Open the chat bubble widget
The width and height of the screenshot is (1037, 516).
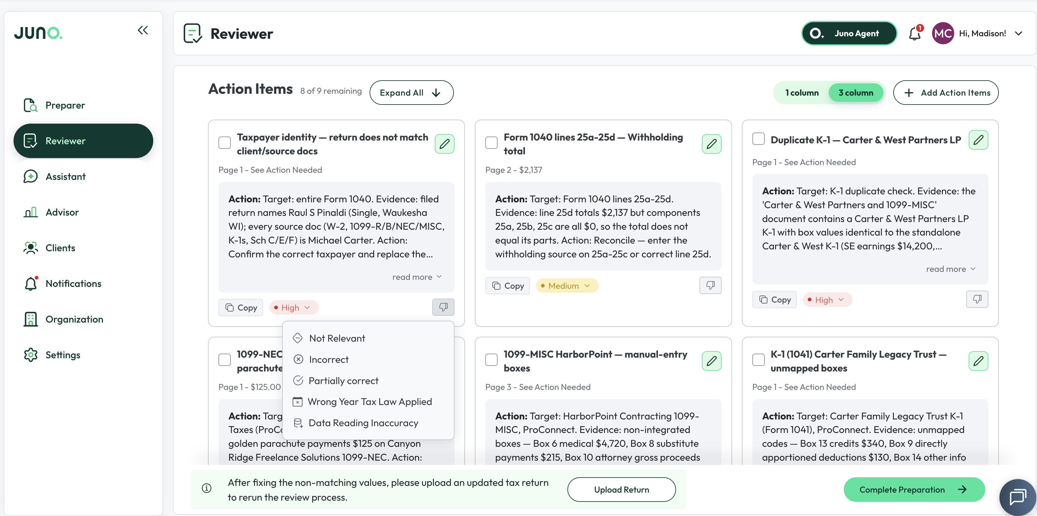pyautogui.click(x=1017, y=497)
